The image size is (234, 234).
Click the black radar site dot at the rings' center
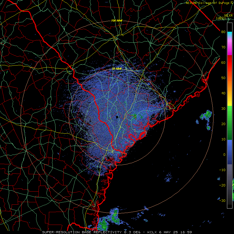click(117, 117)
